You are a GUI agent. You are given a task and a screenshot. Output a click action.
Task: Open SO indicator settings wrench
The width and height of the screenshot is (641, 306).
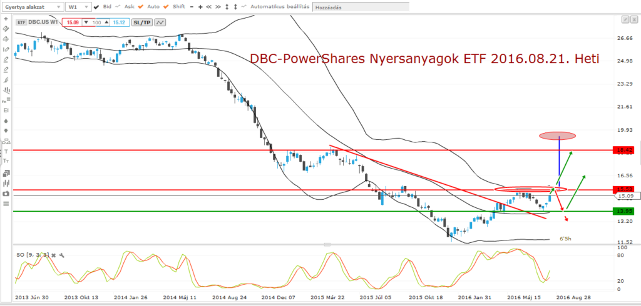tap(62, 255)
